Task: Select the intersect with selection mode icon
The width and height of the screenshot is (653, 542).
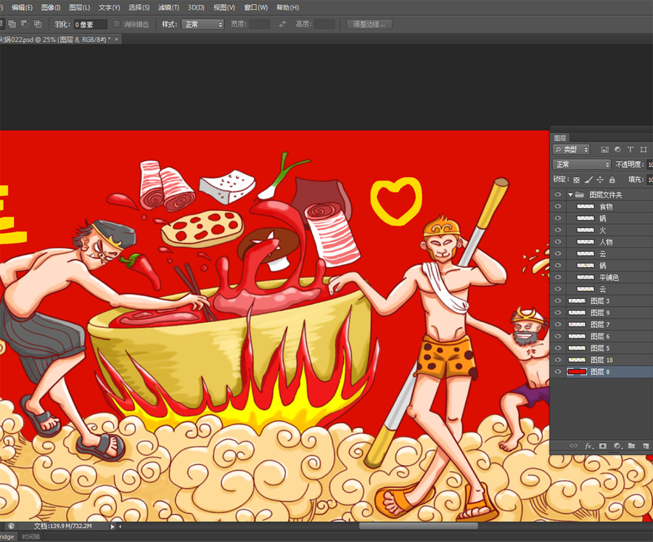Action: (x=38, y=24)
